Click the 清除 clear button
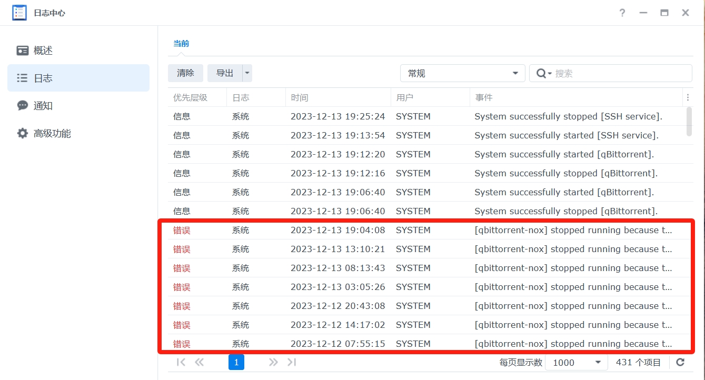705x380 pixels. pyautogui.click(x=185, y=73)
